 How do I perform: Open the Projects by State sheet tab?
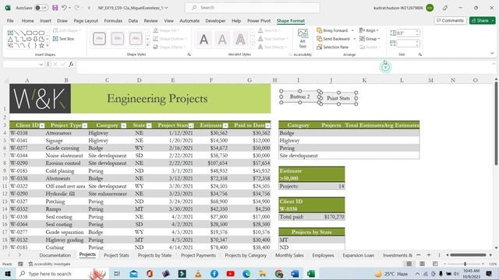[154, 255]
